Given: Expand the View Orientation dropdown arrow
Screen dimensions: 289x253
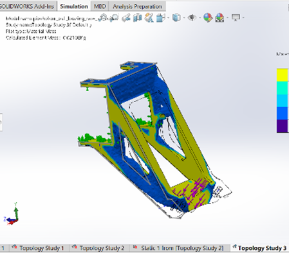Looking at the screenshot, I should pos(168,17).
